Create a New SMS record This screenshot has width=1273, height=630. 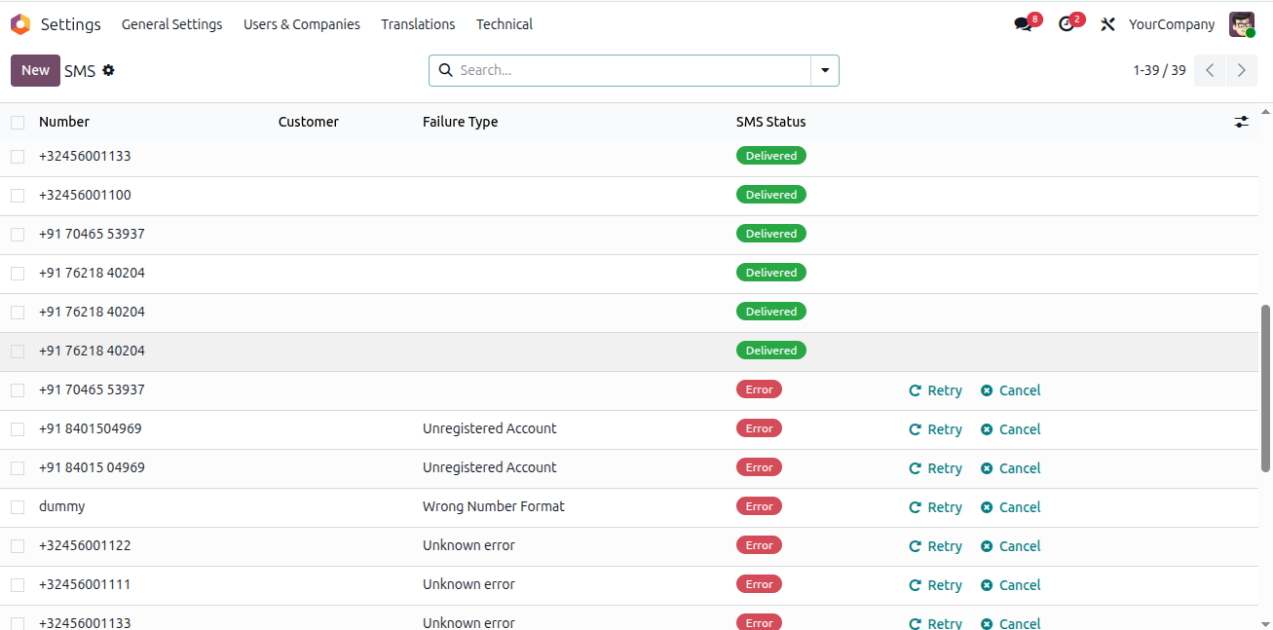(x=35, y=70)
